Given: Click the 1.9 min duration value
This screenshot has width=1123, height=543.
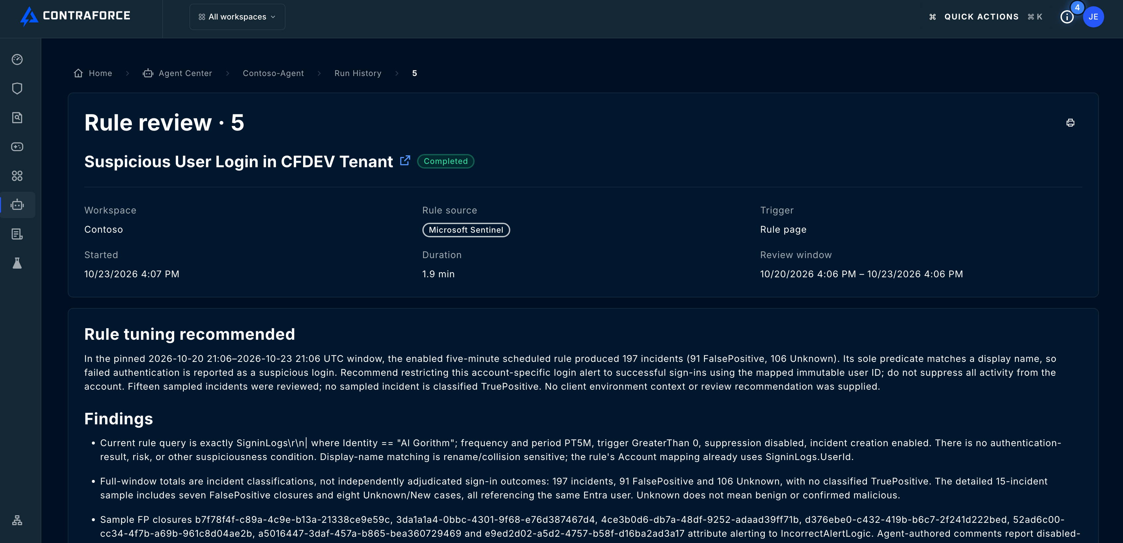Looking at the screenshot, I should coord(438,274).
